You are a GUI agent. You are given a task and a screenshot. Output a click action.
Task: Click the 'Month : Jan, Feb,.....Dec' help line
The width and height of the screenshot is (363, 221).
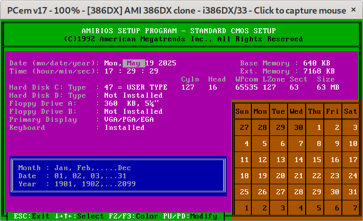click(x=74, y=168)
